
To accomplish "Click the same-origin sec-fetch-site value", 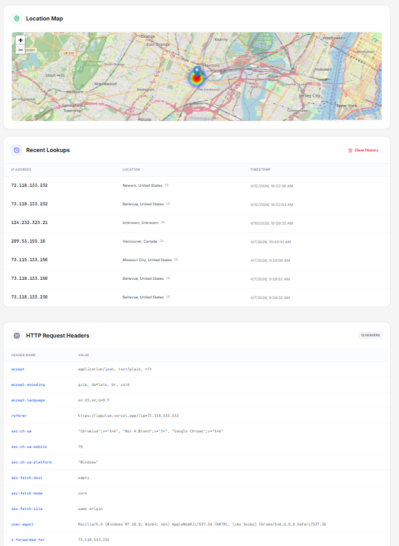I will pyautogui.click(x=90, y=509).
